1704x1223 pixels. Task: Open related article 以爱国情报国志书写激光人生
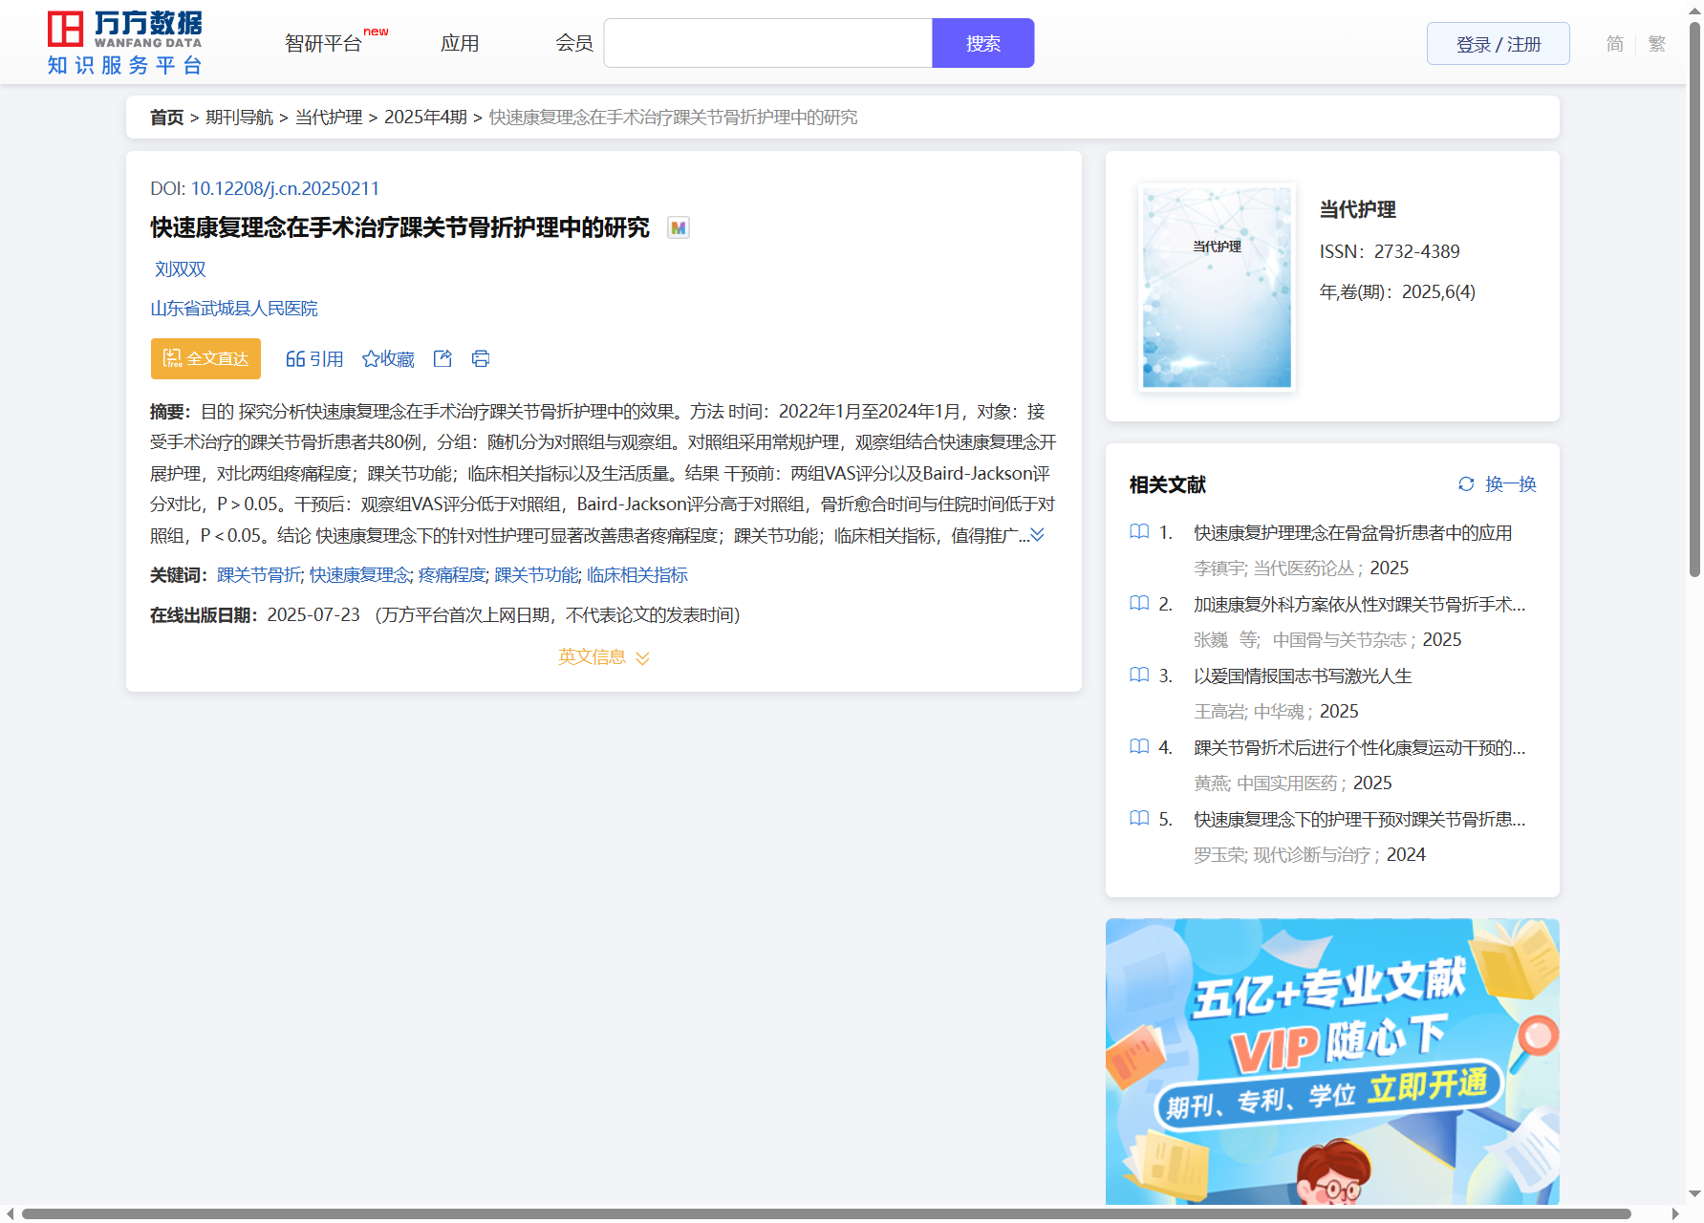click(x=1303, y=676)
